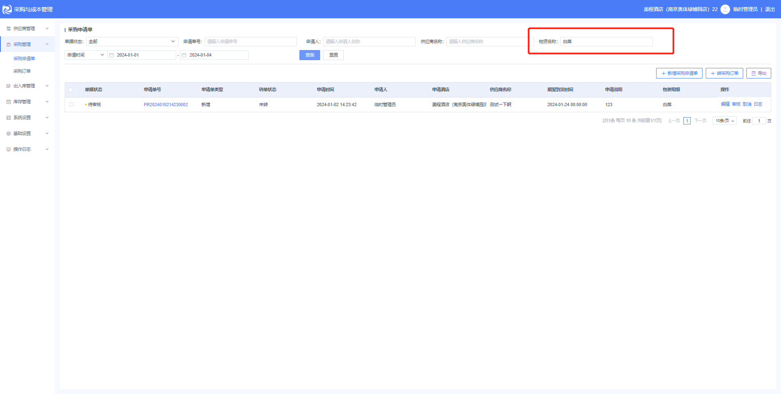Image resolution: width=781 pixels, height=394 pixels.
Task: Focus the 申请单号 input field
Action: (251, 41)
